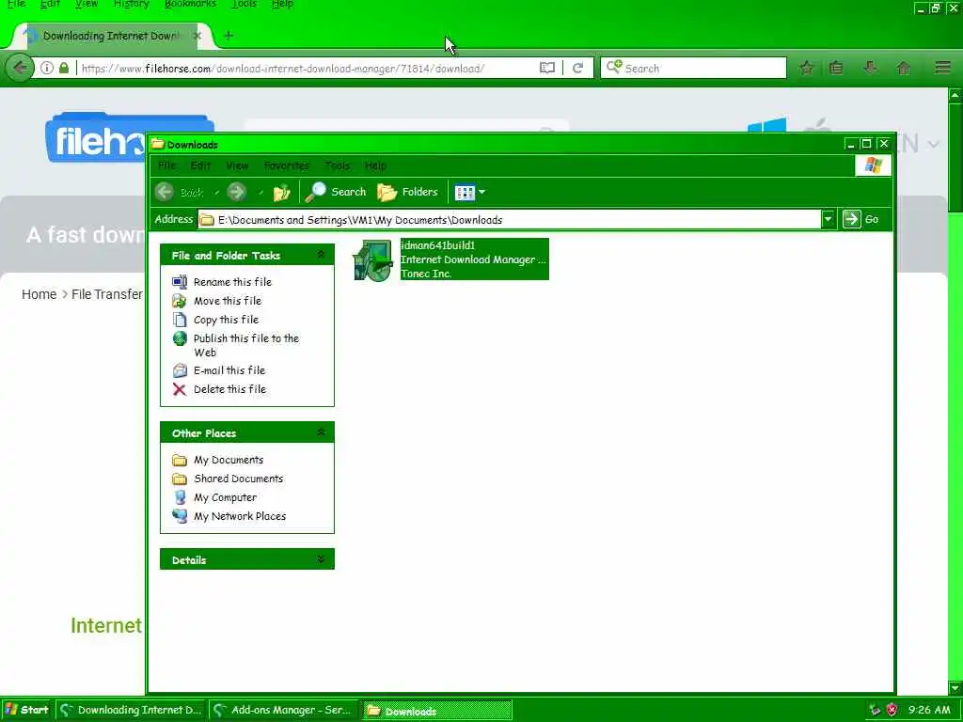Click the secure padlock icon
The image size is (963, 722).
64,68
